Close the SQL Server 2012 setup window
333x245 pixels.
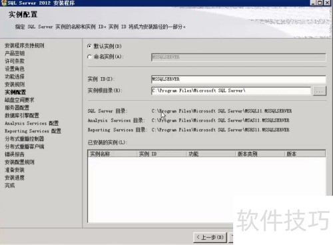[327, 3]
